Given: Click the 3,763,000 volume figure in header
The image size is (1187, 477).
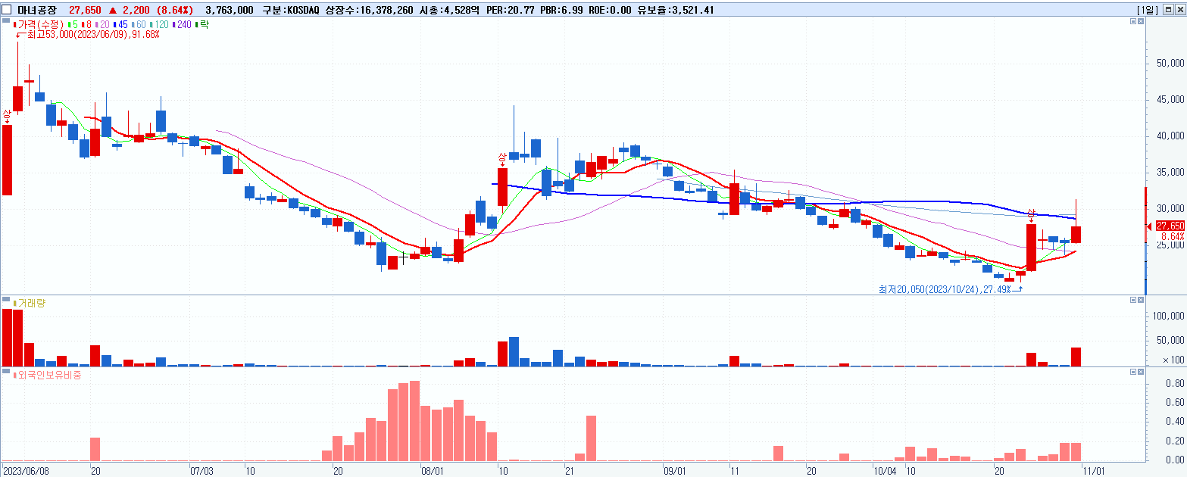Looking at the screenshot, I should coord(230,9).
